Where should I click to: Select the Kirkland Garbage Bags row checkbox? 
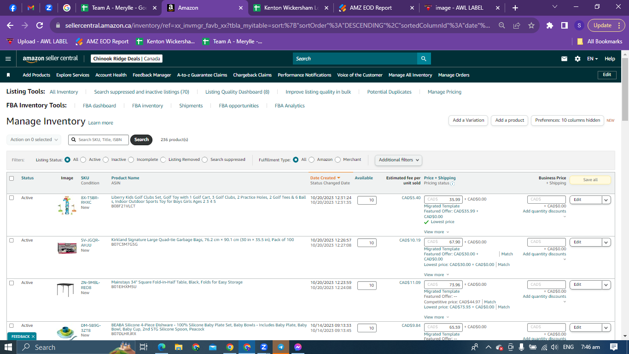[12, 240]
